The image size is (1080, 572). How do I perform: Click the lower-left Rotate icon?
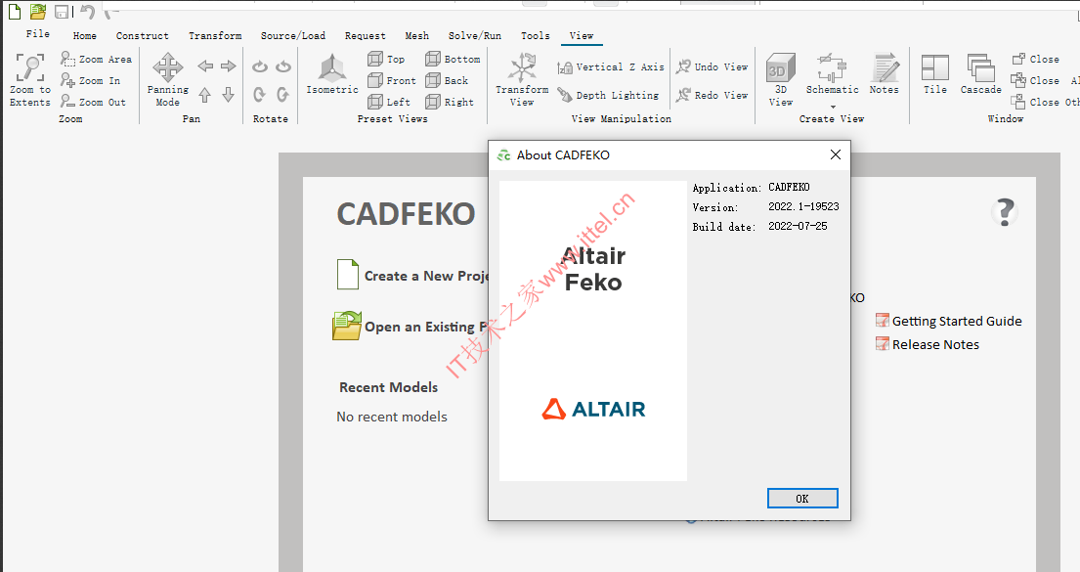tap(260, 95)
